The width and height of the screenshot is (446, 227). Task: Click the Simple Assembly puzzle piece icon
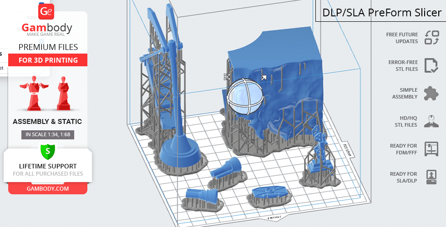pyautogui.click(x=431, y=94)
